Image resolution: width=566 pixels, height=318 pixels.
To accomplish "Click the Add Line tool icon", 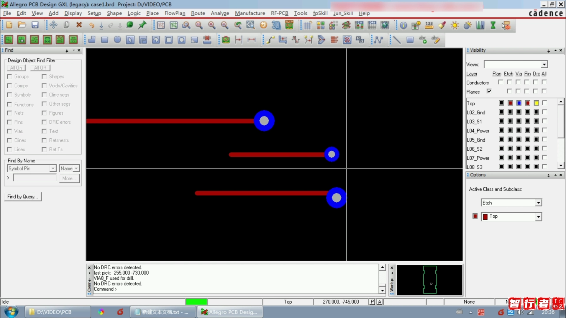I will click(x=397, y=40).
